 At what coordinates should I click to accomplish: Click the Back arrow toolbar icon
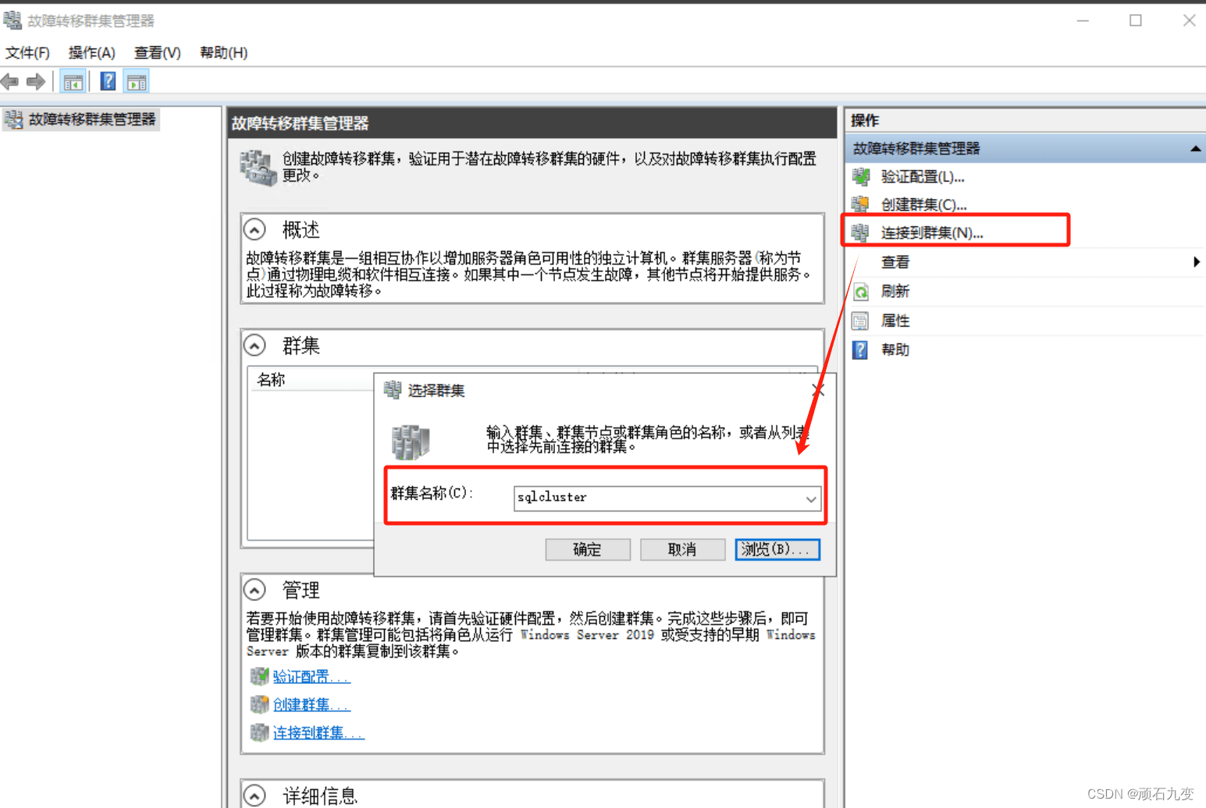coord(10,81)
